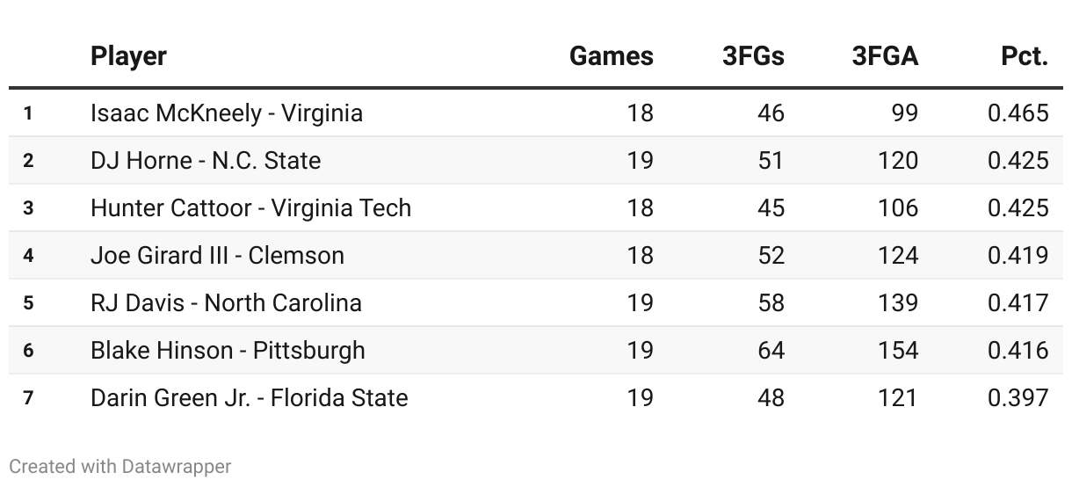Click the 0.465 percentage value

(x=1018, y=113)
